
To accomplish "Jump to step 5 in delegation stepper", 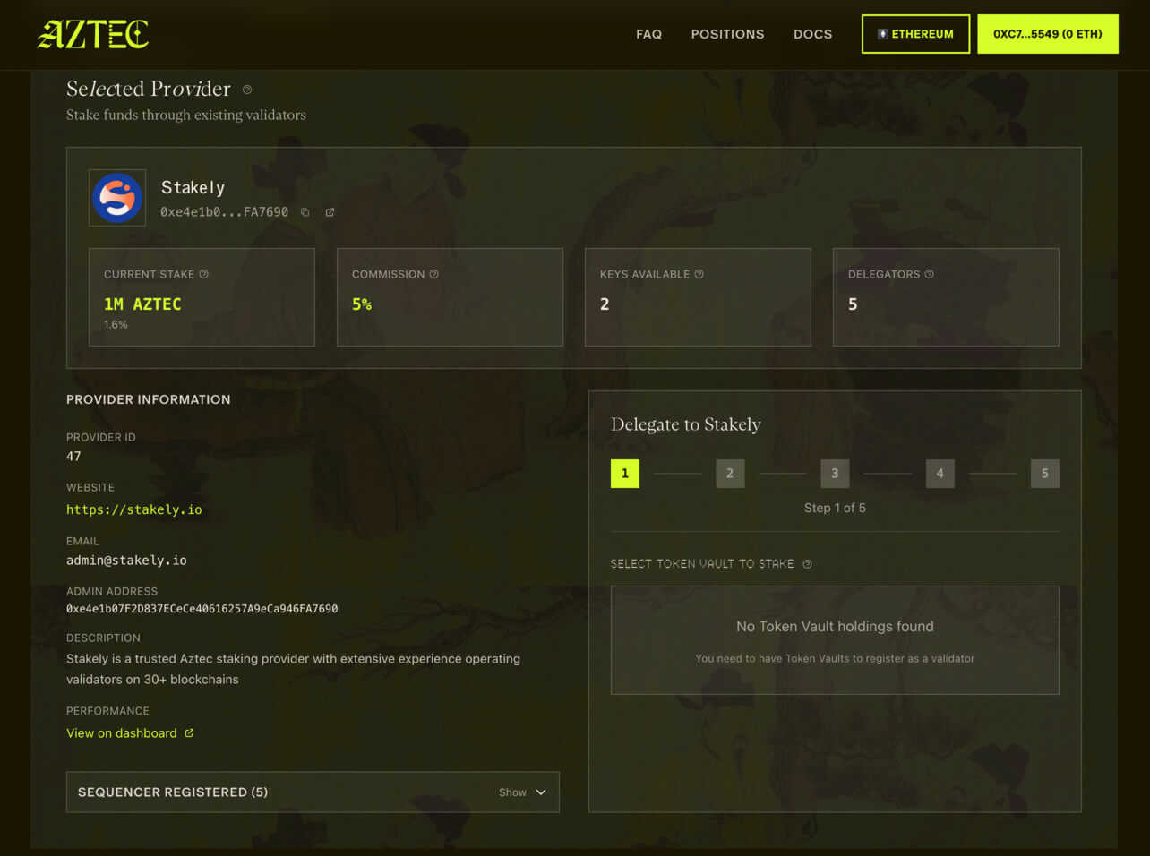I will click(1044, 474).
